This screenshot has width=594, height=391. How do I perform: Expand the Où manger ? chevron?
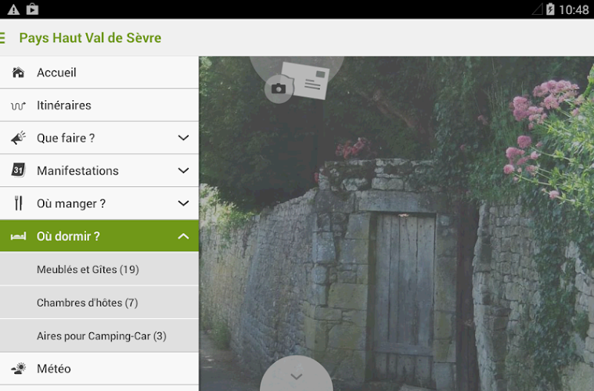point(183,203)
